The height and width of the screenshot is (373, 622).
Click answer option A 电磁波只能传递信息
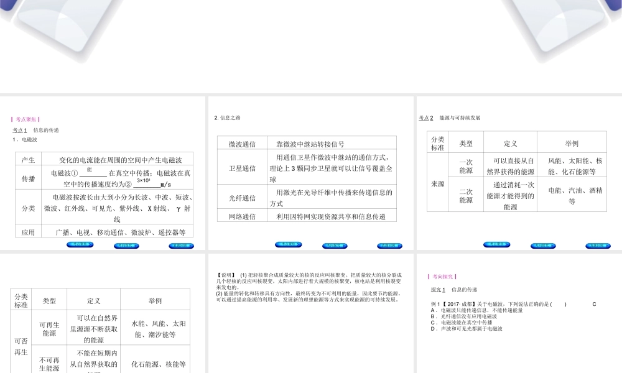[477, 310]
